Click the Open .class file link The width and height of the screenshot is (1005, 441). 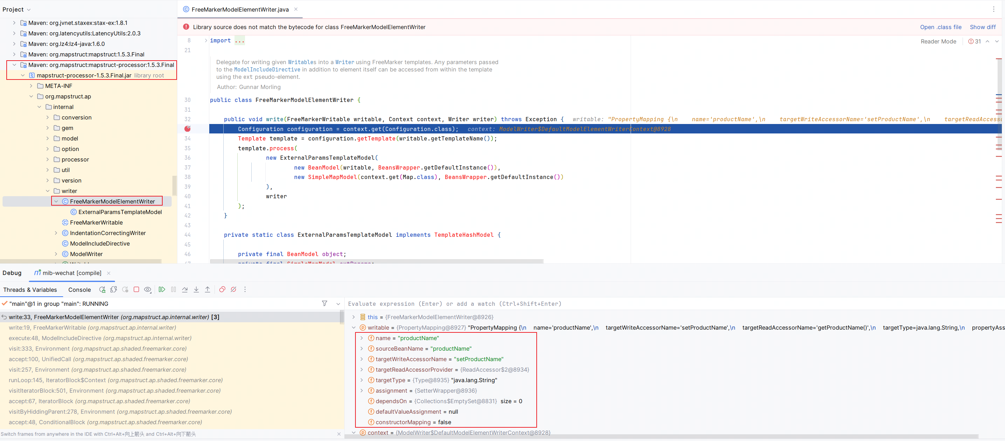click(940, 27)
